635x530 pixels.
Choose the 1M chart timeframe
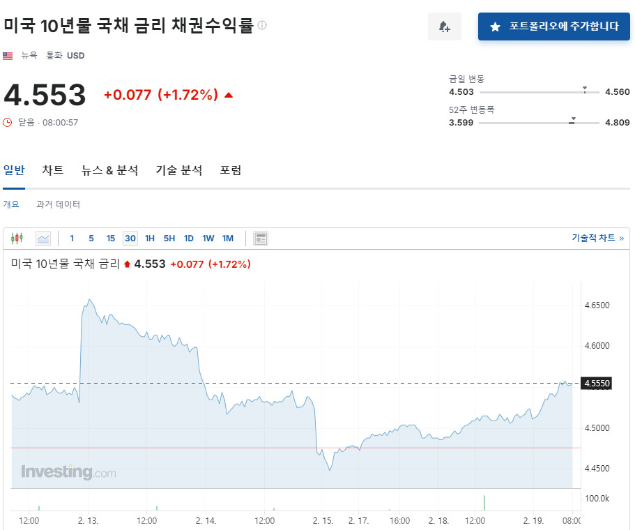tap(228, 238)
